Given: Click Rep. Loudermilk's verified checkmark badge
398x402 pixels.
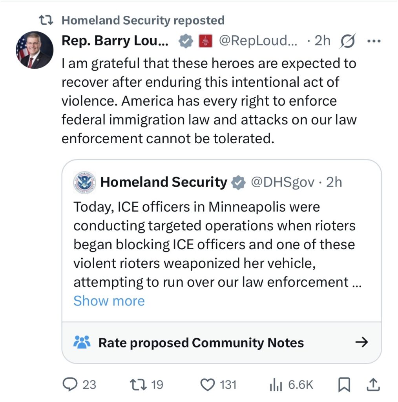Looking at the screenshot, I should click(186, 41).
